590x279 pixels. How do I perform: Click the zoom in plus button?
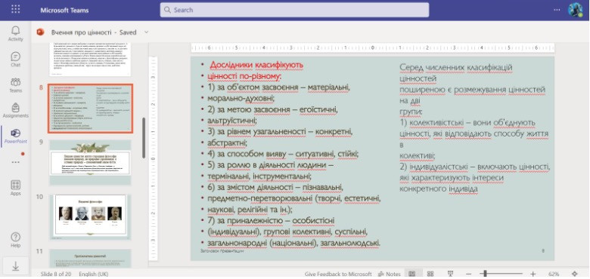(x=533, y=274)
